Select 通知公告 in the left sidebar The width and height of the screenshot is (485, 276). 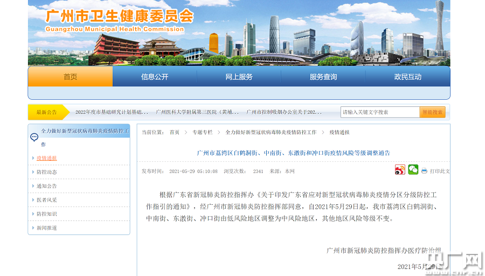[46, 186]
